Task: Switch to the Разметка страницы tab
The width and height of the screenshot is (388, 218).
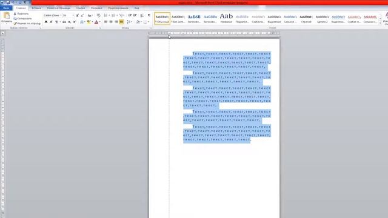Action: pos(59,8)
